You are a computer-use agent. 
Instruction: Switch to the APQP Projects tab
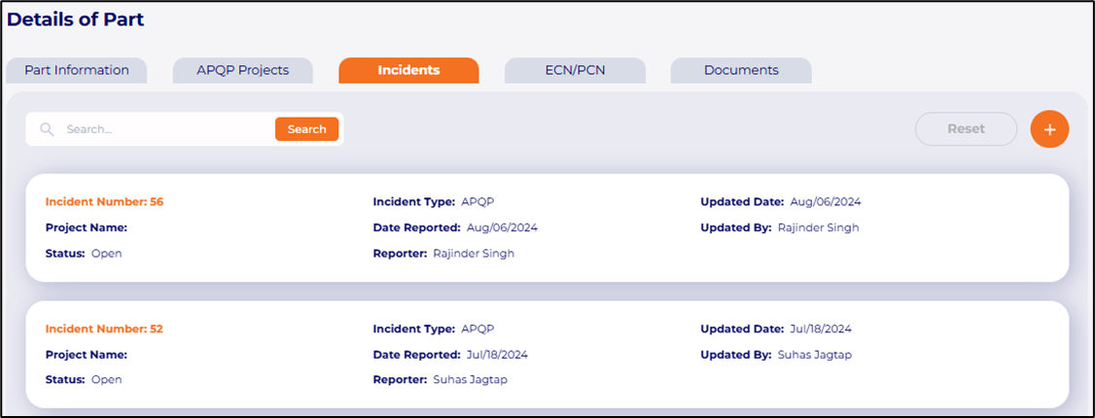click(243, 70)
